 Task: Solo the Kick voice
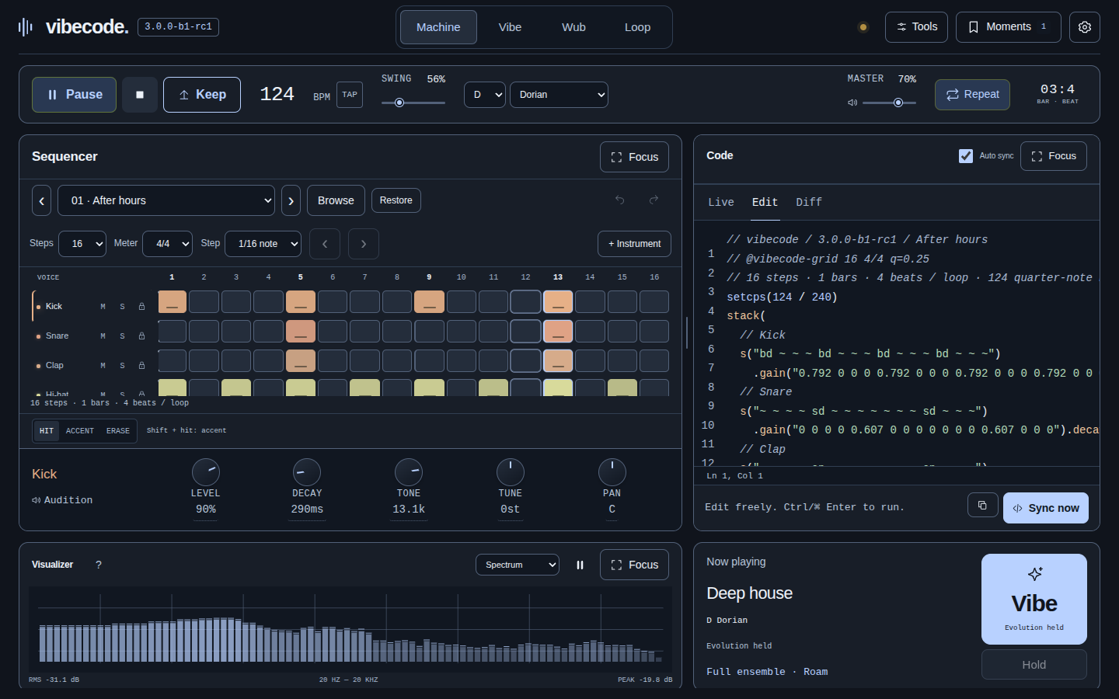[x=122, y=307]
